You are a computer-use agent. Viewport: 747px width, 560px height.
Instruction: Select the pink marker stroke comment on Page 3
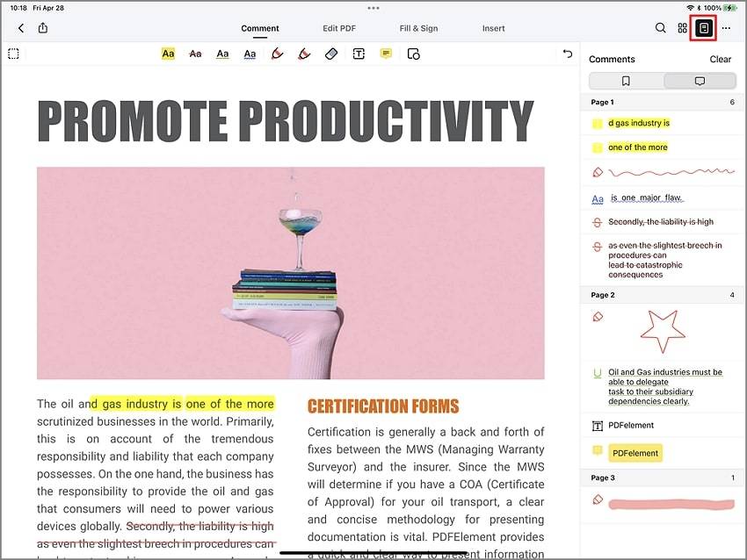tap(662, 505)
